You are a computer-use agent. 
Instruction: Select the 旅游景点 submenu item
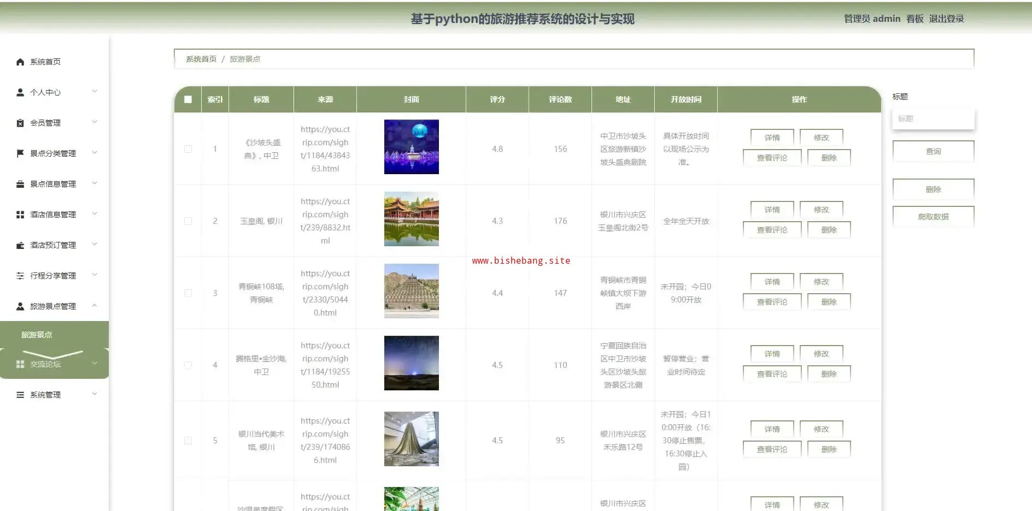[x=37, y=335]
